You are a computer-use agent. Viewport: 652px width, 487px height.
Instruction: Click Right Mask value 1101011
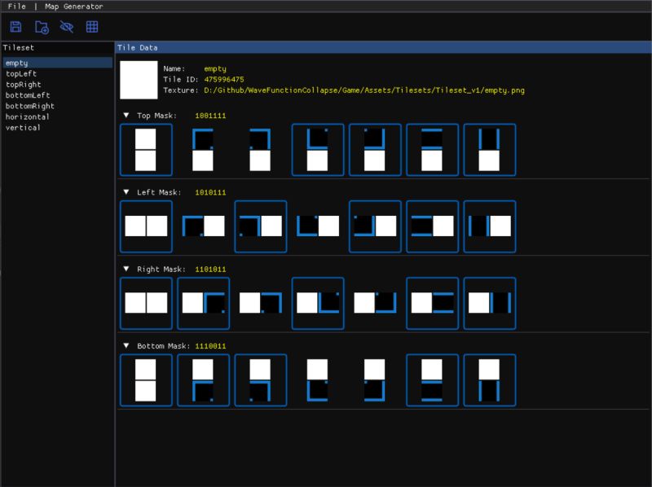coord(210,270)
